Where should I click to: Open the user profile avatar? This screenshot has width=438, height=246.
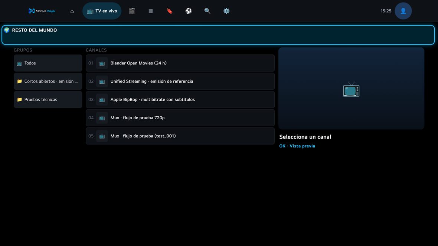tap(403, 11)
